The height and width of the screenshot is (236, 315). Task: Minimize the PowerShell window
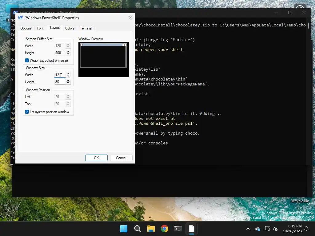276,13
